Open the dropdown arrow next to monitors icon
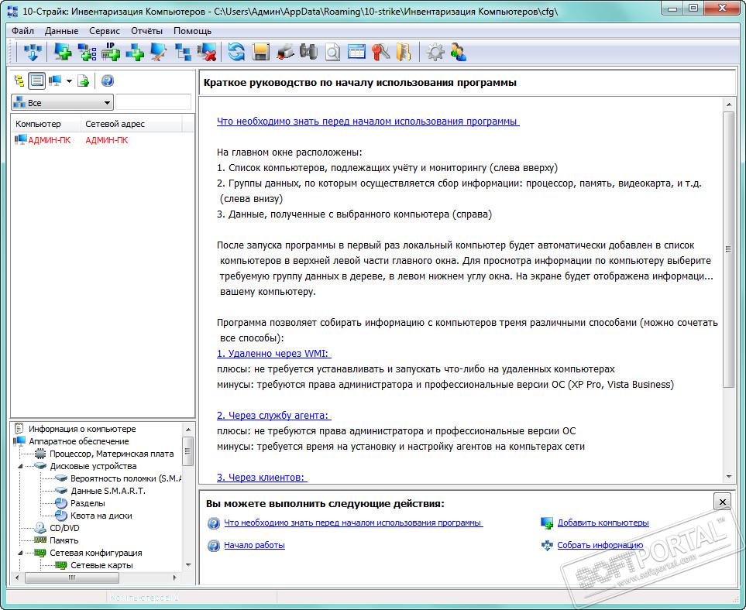Image resolution: width=746 pixels, height=610 pixels. click(69, 81)
